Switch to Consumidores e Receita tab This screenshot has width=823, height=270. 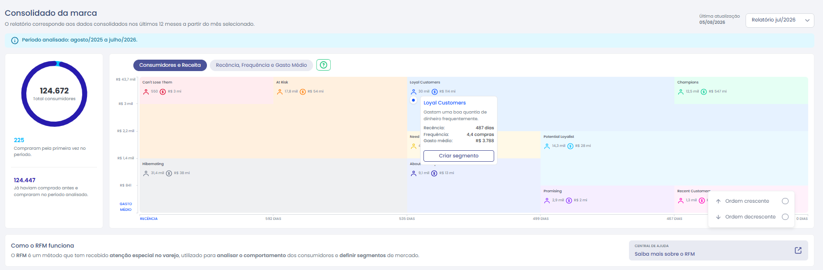tap(170, 65)
